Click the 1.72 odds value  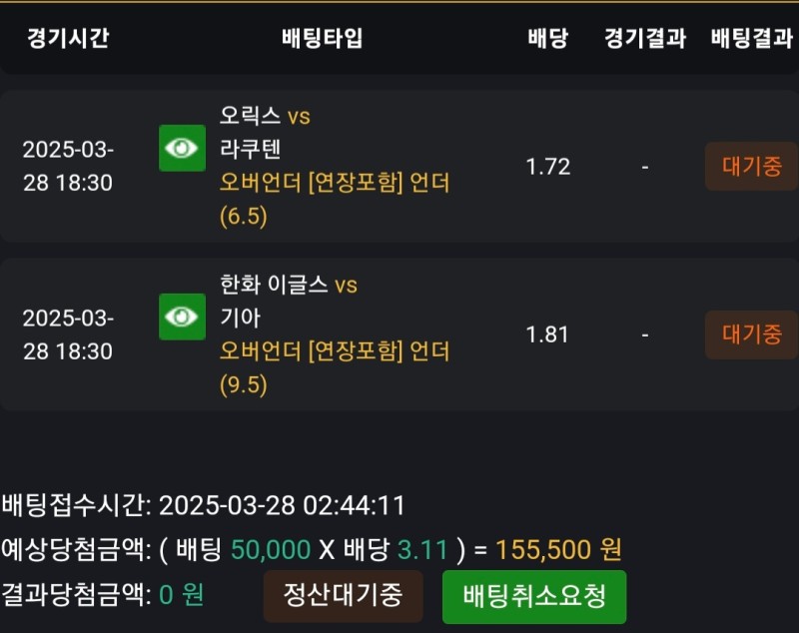click(547, 167)
